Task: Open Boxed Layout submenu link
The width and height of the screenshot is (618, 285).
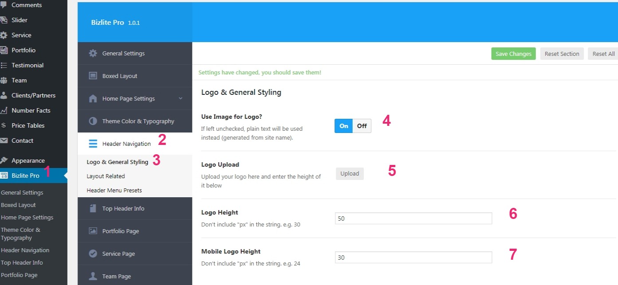Action: click(x=18, y=205)
